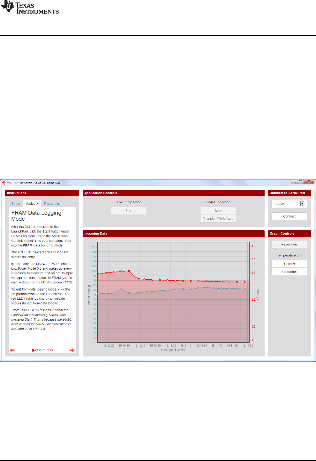The image size is (316, 461).
Task: Click the Connect to Serial Port header
Action: (x=289, y=193)
